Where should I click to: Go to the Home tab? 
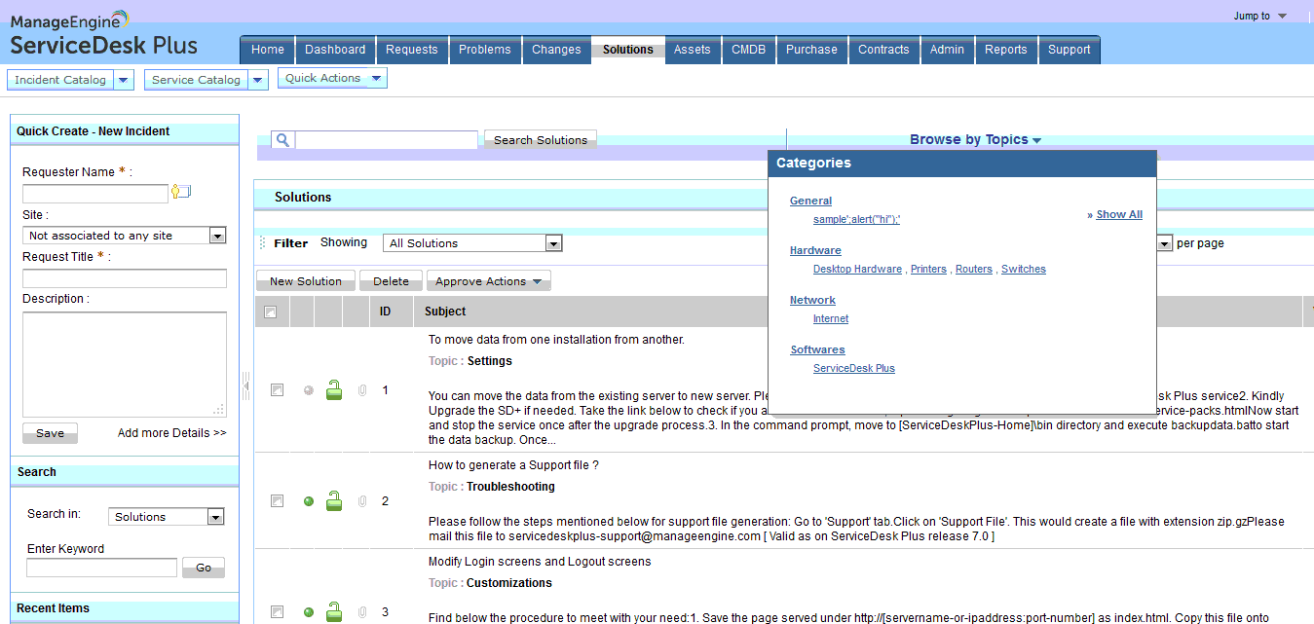click(268, 50)
